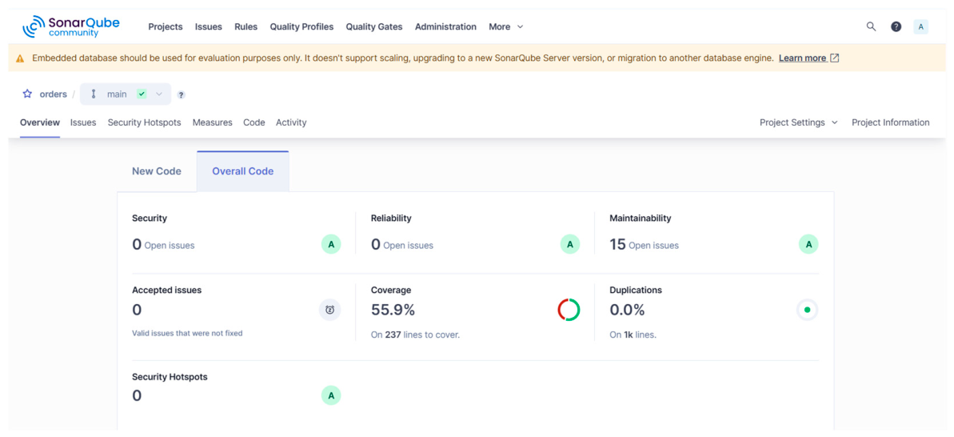Switch to the New Code tab
The image size is (954, 437).
click(157, 171)
